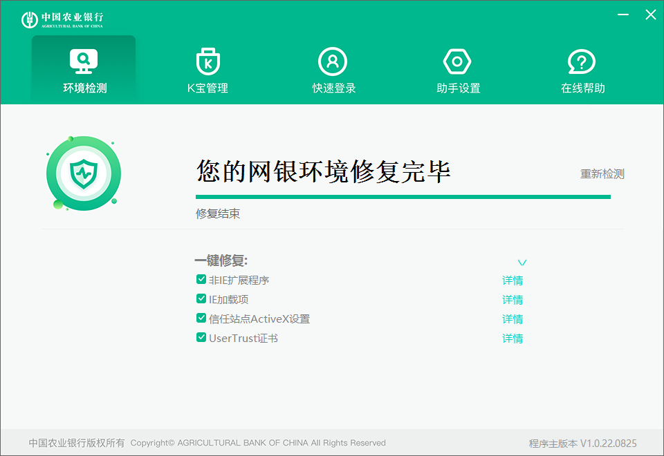Image resolution: width=664 pixels, height=456 pixels.
Task: View 详情 for UserTrust证书
Action: click(513, 339)
